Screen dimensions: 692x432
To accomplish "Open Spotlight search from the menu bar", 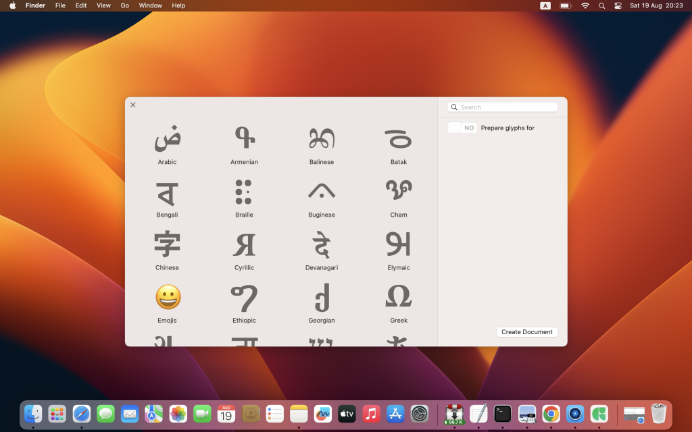I will click(x=602, y=5).
